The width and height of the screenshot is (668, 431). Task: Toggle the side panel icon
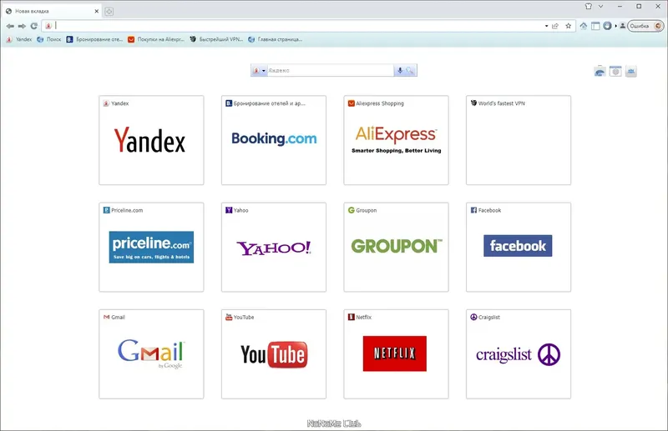[x=595, y=26]
